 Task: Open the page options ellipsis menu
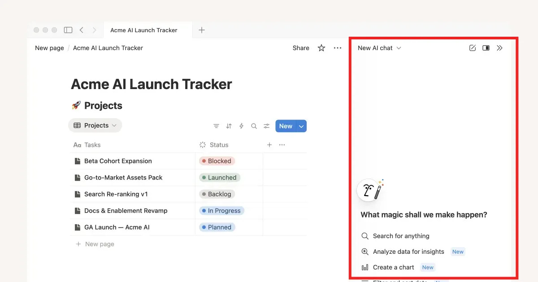[338, 48]
